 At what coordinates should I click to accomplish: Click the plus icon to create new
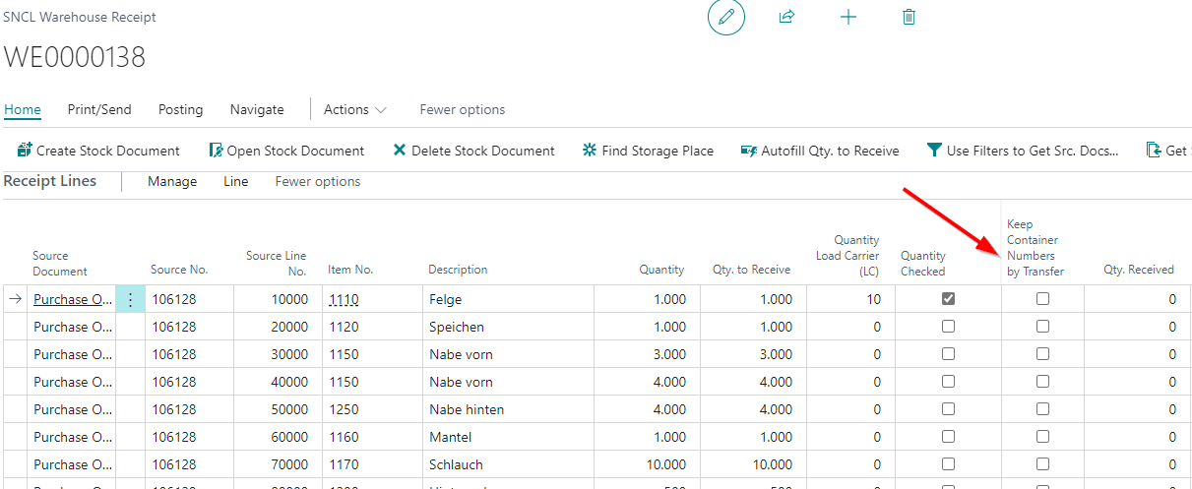(847, 18)
